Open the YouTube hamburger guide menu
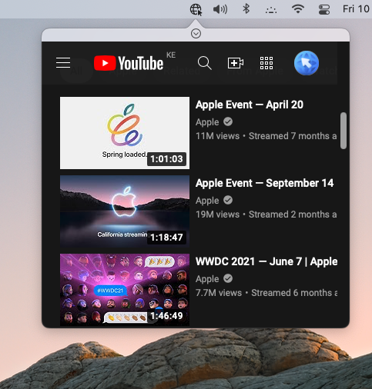Screen dimensions: 372x389 63,63
